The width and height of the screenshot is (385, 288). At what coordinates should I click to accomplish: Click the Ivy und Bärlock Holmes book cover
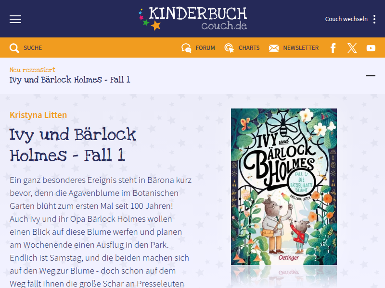click(x=284, y=187)
